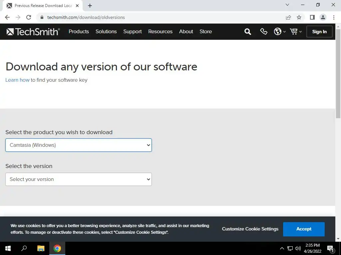The image size is (341, 255).
Task: Open the site search magnifier icon
Action: (247, 32)
